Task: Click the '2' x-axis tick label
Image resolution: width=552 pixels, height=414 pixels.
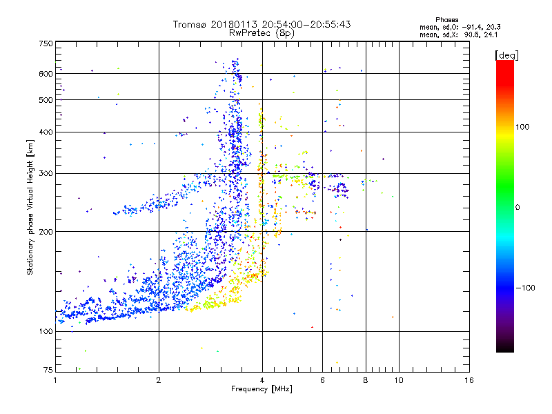Action: coord(159,380)
